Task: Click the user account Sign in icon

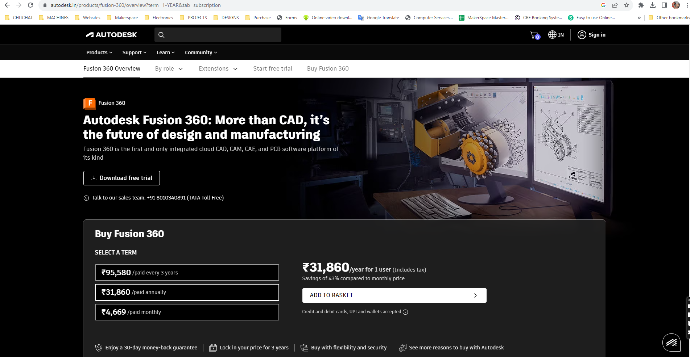Action: tap(582, 35)
